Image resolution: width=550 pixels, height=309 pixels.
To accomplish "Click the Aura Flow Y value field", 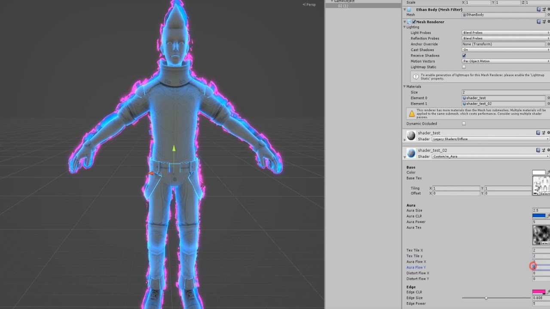I will tap(541, 267).
